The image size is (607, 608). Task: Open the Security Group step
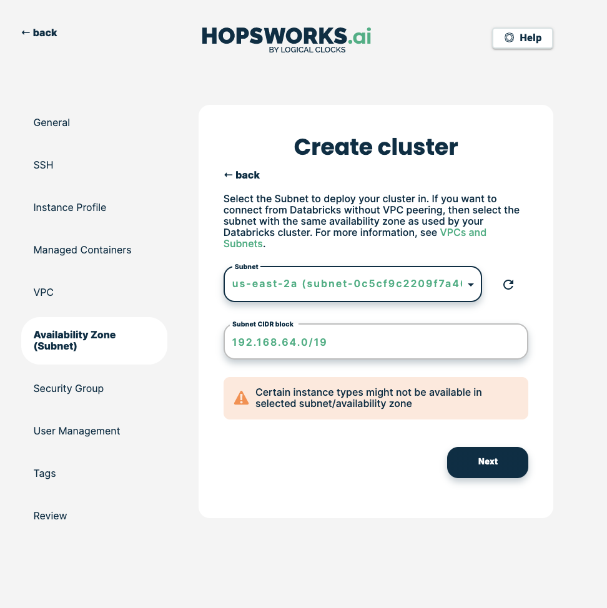click(x=69, y=388)
